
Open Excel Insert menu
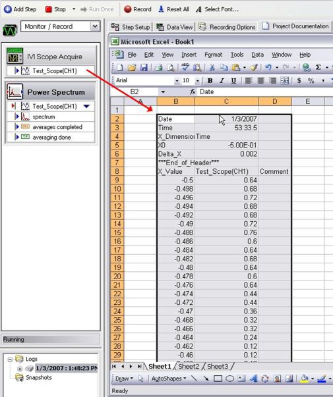click(189, 55)
